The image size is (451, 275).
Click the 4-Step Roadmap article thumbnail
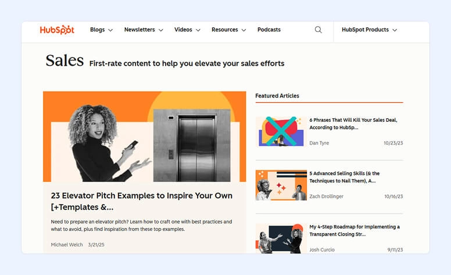[281, 238]
